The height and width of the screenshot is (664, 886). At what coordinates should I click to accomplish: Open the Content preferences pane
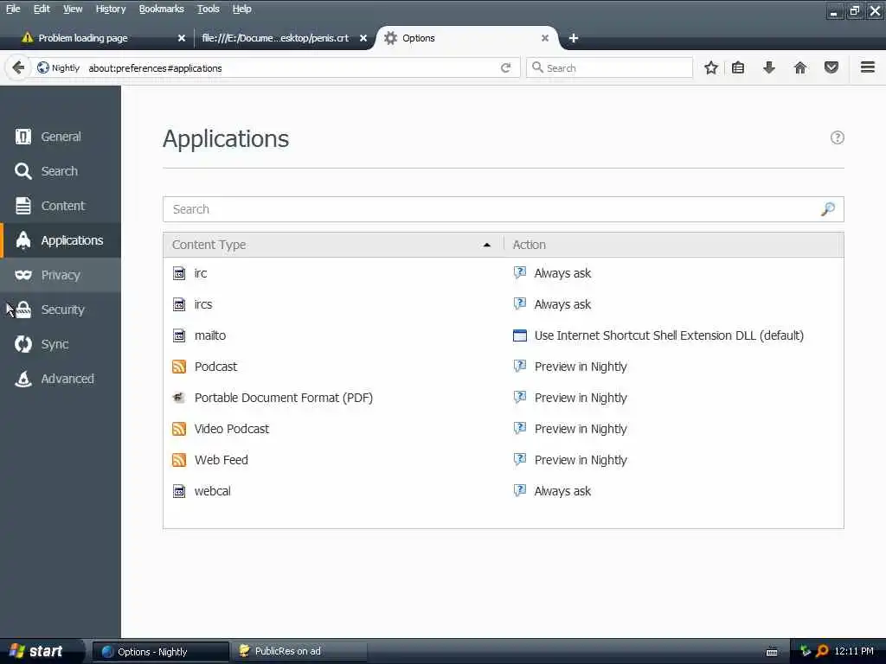(61, 206)
